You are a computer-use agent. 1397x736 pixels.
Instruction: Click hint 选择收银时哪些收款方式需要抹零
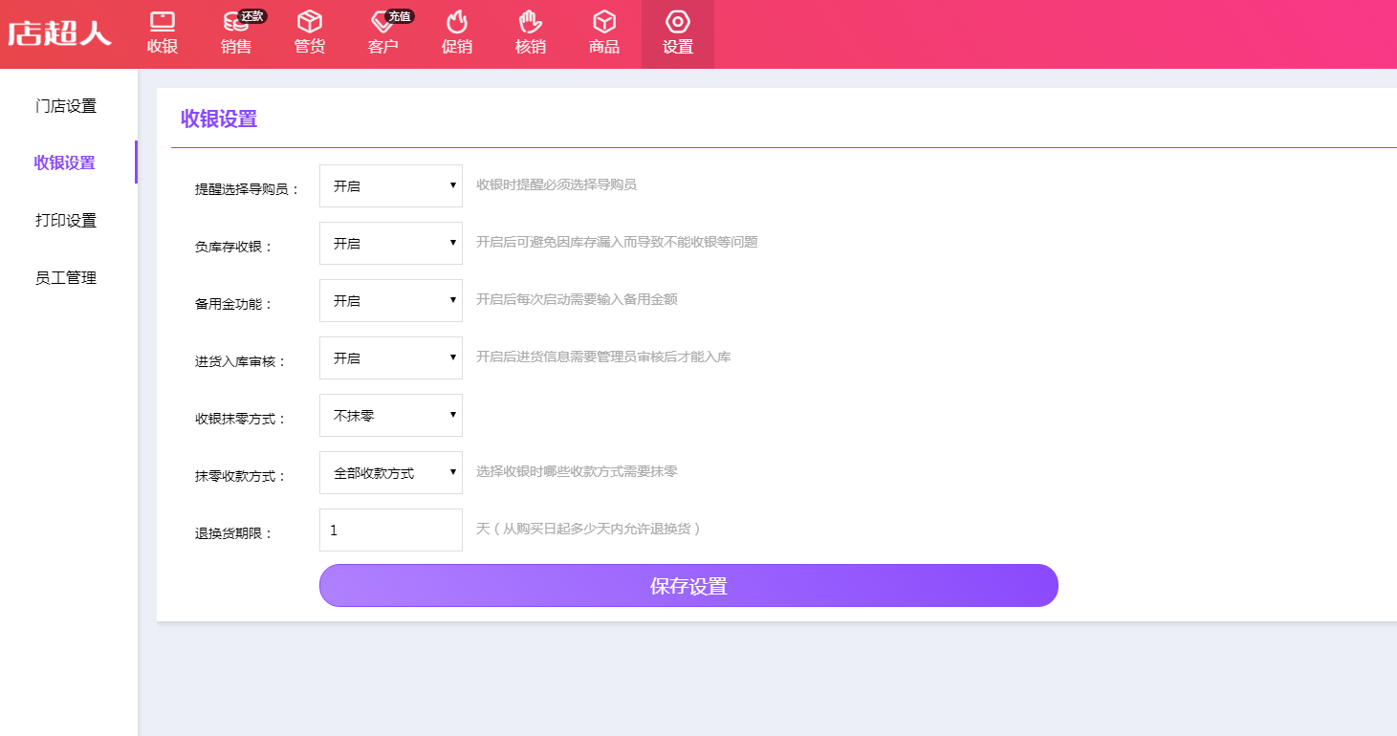pos(577,471)
